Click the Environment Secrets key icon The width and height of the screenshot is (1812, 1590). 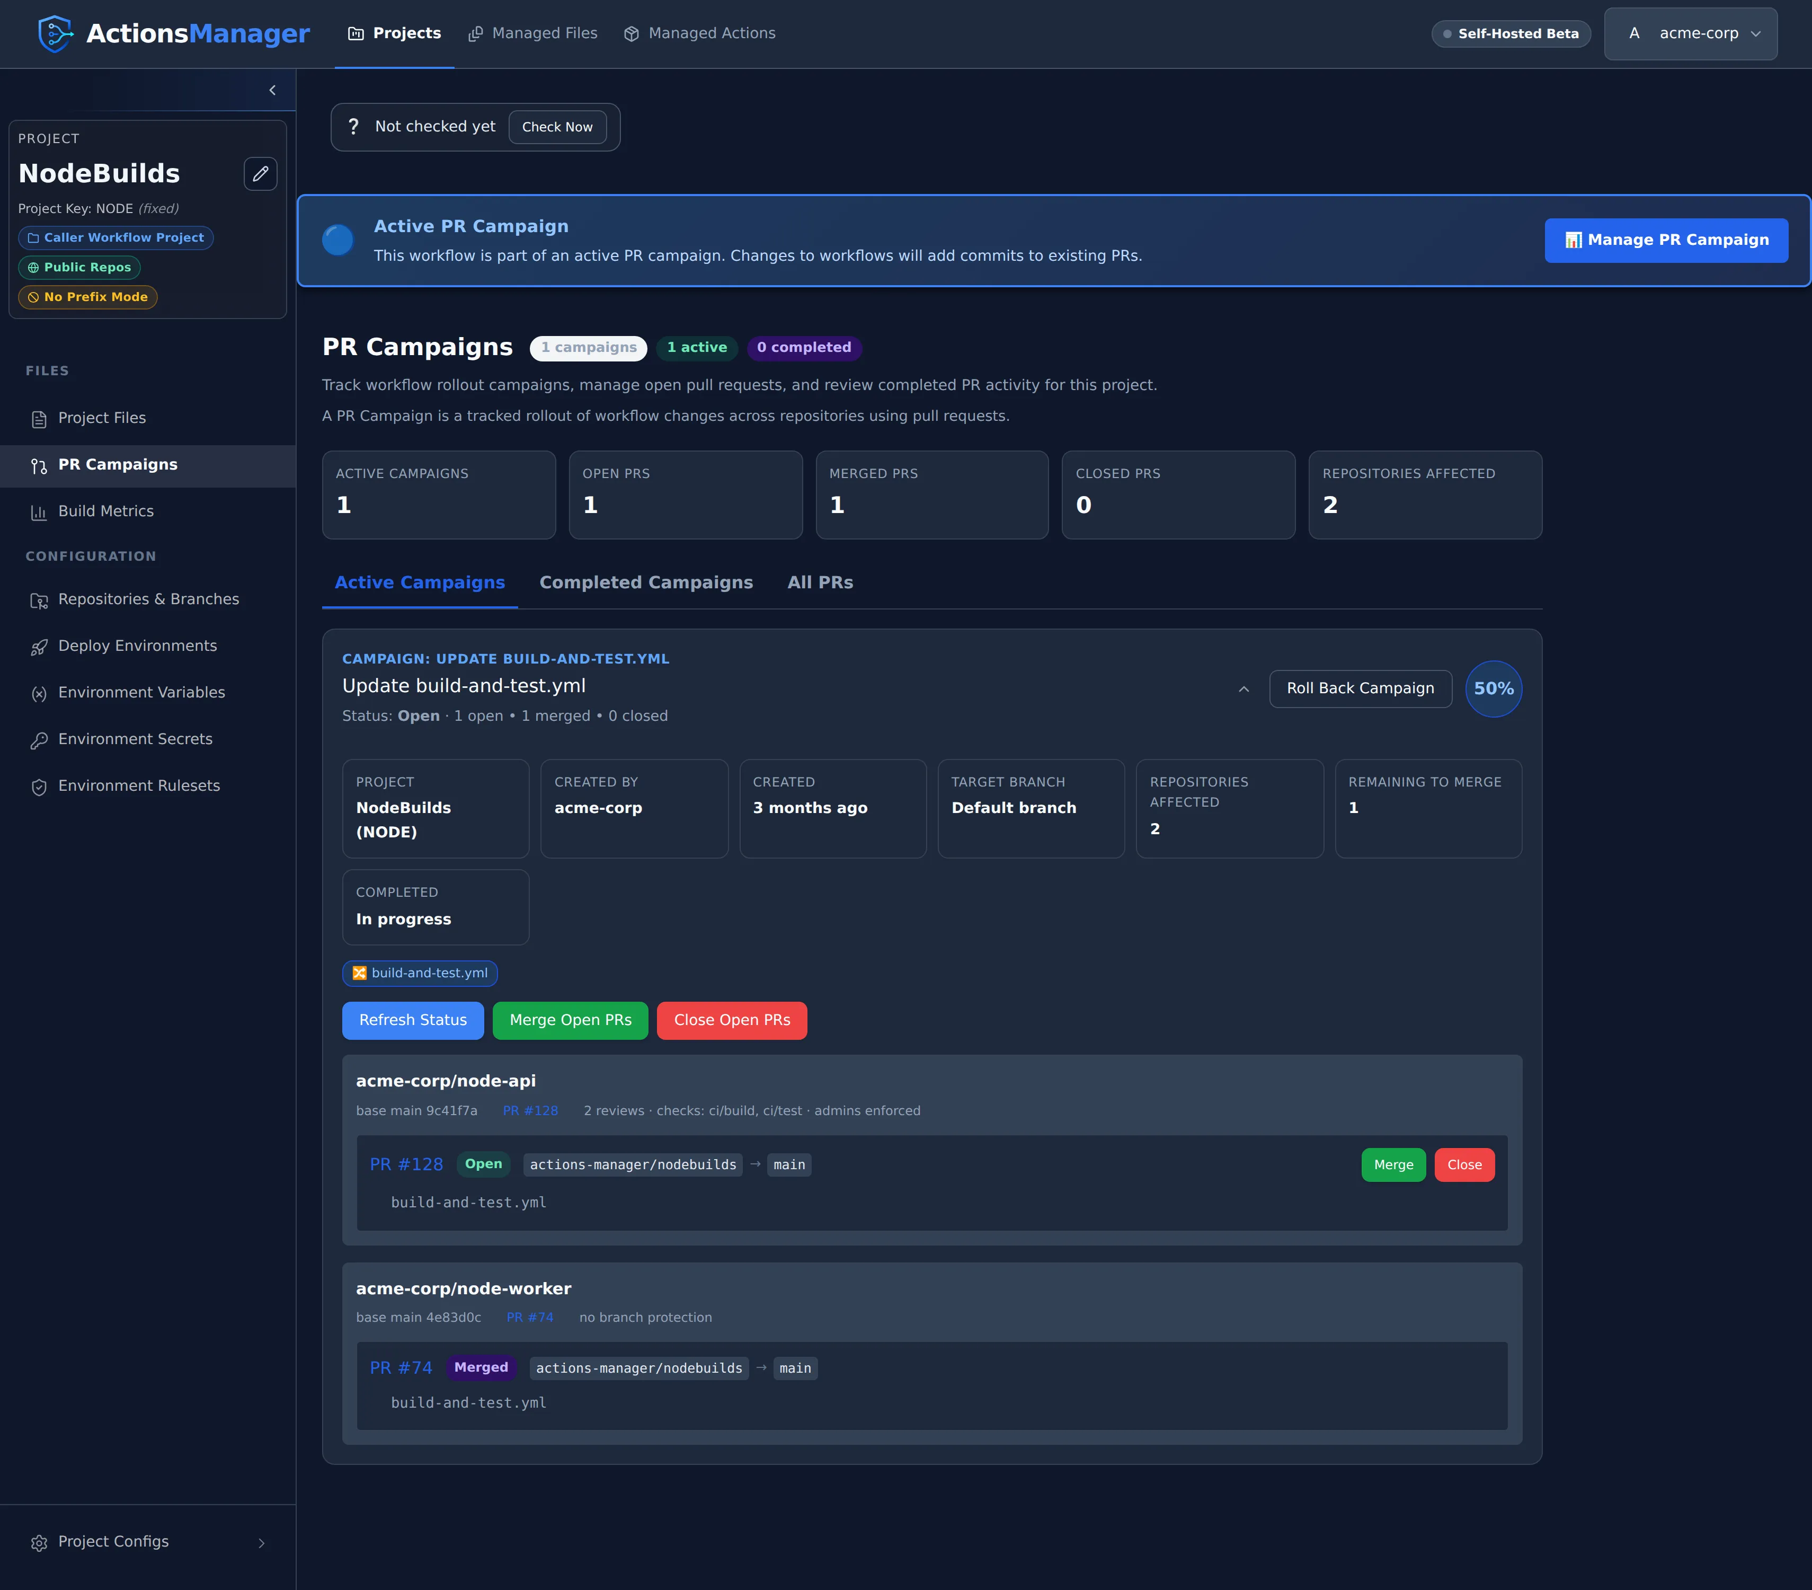(39, 740)
